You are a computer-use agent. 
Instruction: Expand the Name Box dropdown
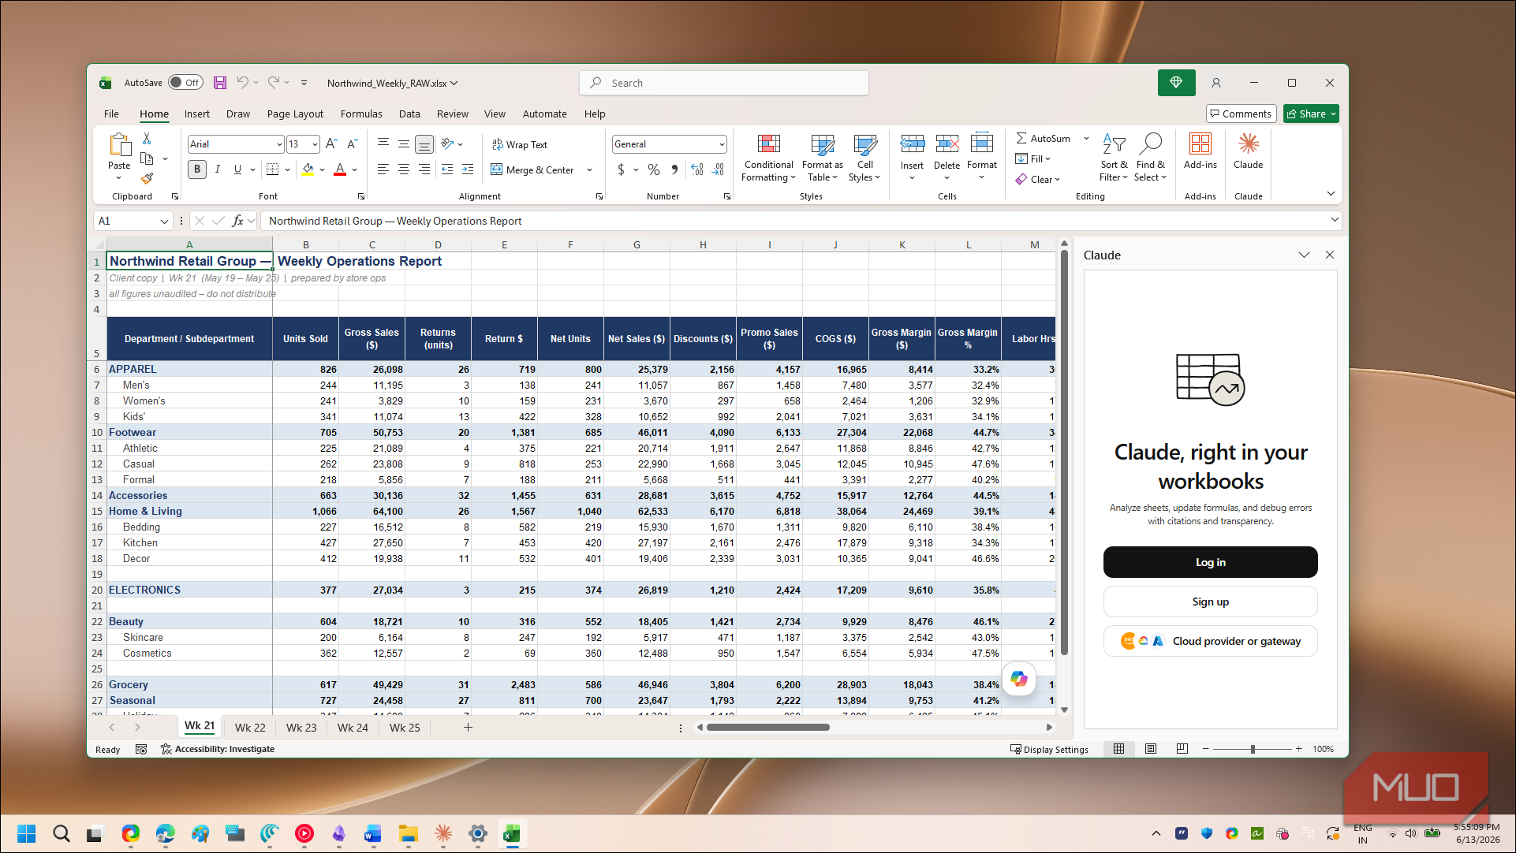pos(164,222)
